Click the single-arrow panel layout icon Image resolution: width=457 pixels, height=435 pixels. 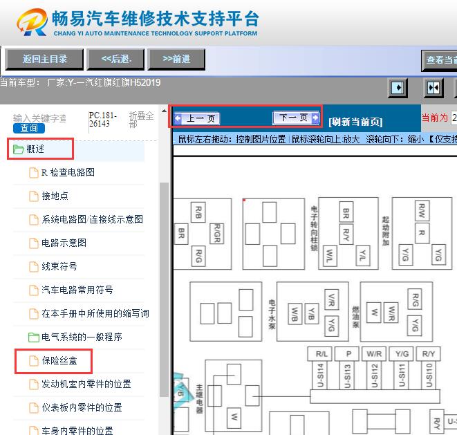click(x=398, y=88)
